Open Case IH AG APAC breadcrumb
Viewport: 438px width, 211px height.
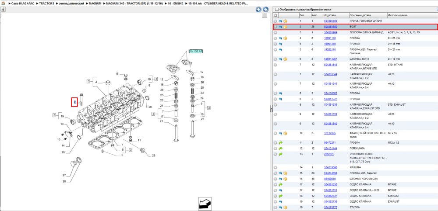[x=23, y=3]
